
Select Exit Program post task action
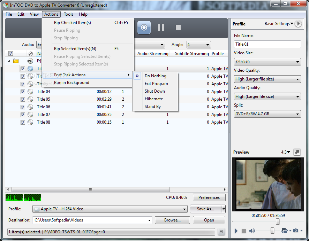155,84
